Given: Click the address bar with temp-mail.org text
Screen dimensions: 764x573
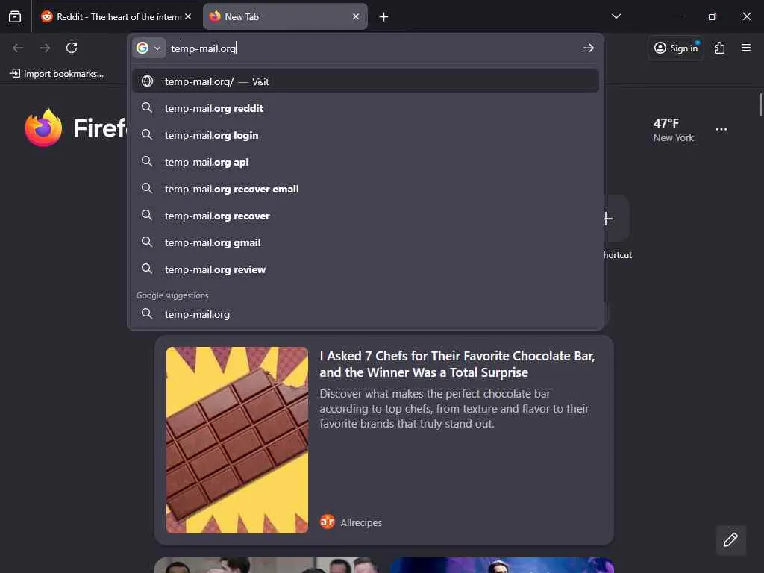Looking at the screenshot, I should pyautogui.click(x=373, y=48).
